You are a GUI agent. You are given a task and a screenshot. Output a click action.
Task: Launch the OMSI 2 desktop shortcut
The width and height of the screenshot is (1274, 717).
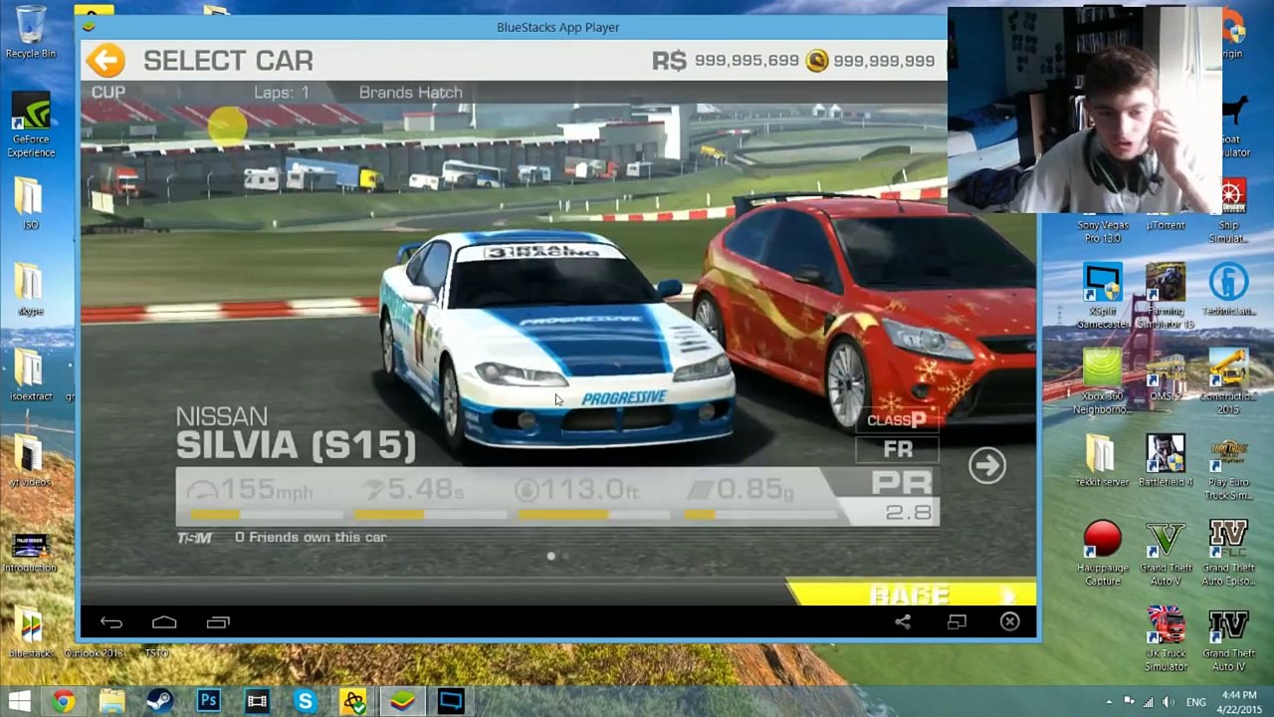(x=1166, y=378)
